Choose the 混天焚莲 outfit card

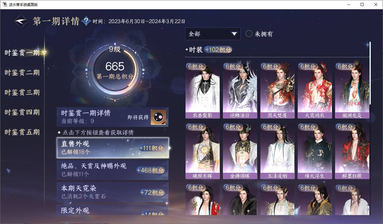point(277,90)
